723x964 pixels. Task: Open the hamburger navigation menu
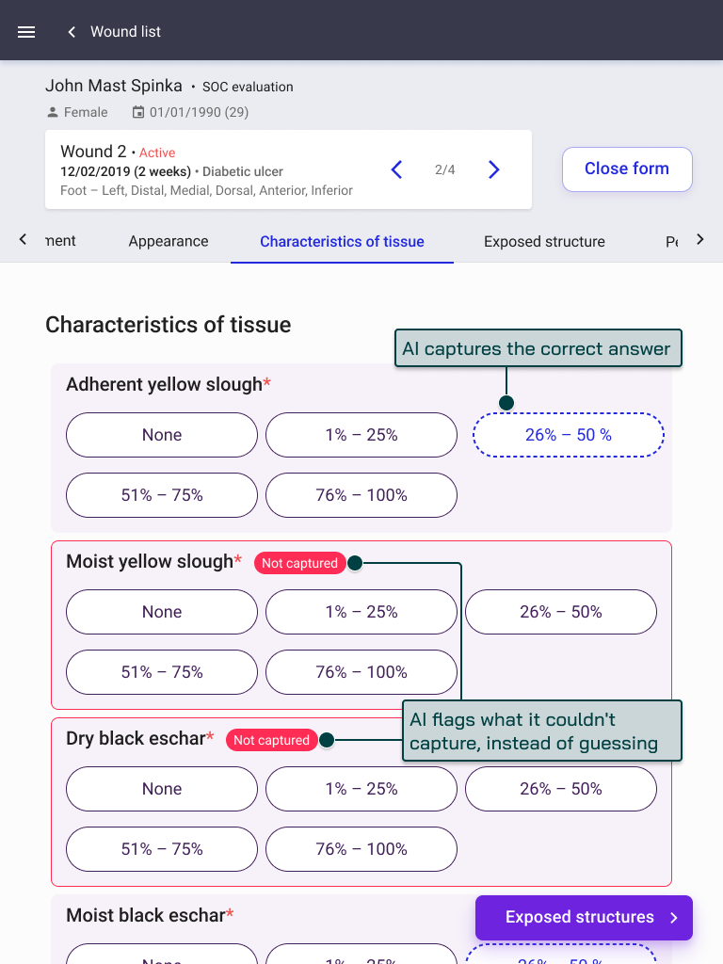[x=25, y=32]
